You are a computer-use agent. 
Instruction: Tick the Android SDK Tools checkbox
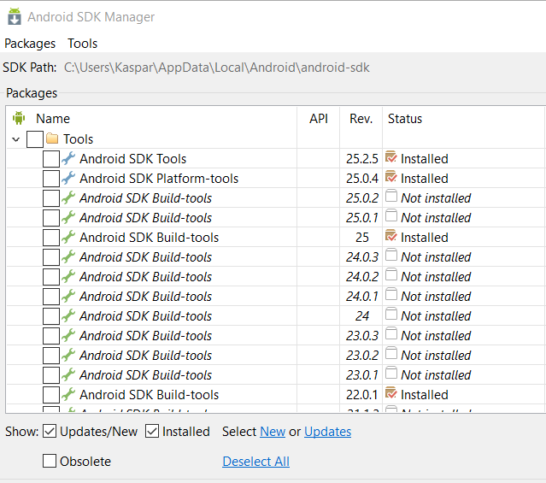click(x=51, y=159)
